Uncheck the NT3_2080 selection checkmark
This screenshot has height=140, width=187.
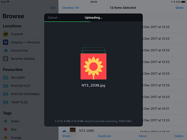click(x=64, y=132)
